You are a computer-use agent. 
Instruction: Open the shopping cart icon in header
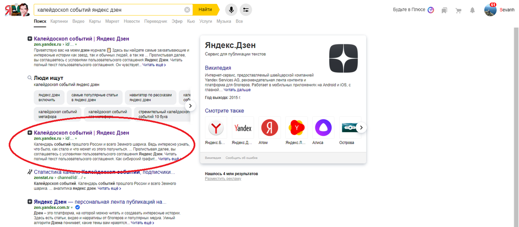tap(458, 10)
